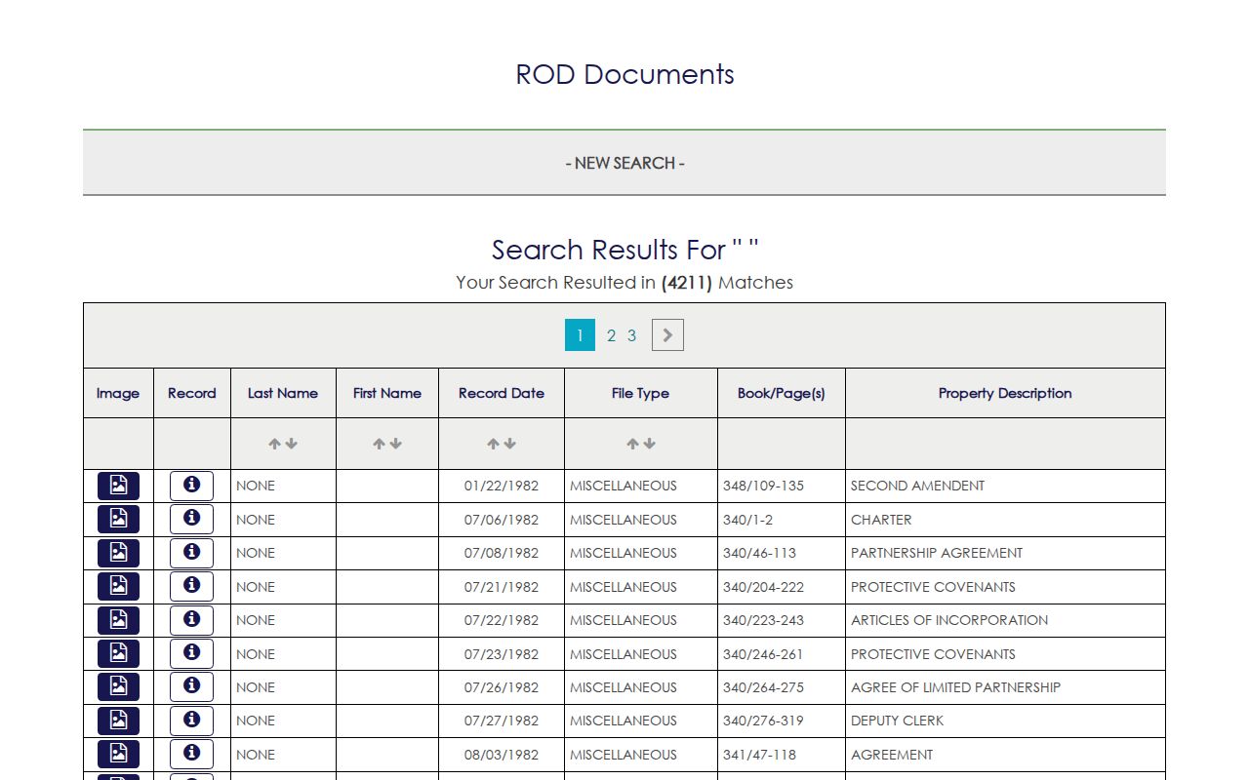View document image for the CHARTER row
Viewport: 1249px width, 780px height.
tap(118, 520)
